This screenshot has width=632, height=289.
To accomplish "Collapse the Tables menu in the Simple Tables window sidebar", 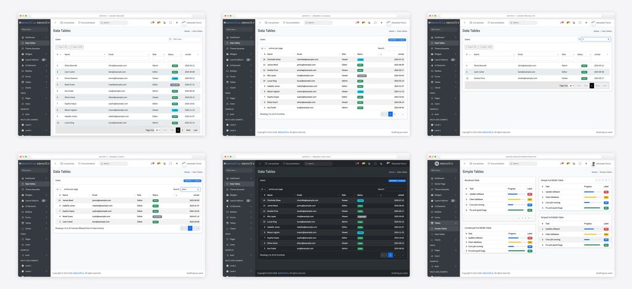I will pos(457,223).
